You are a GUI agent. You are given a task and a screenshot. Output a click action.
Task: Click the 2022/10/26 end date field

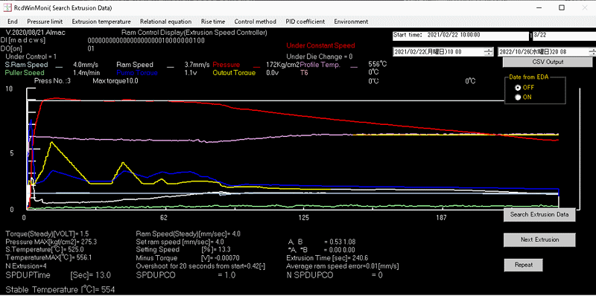(x=542, y=51)
